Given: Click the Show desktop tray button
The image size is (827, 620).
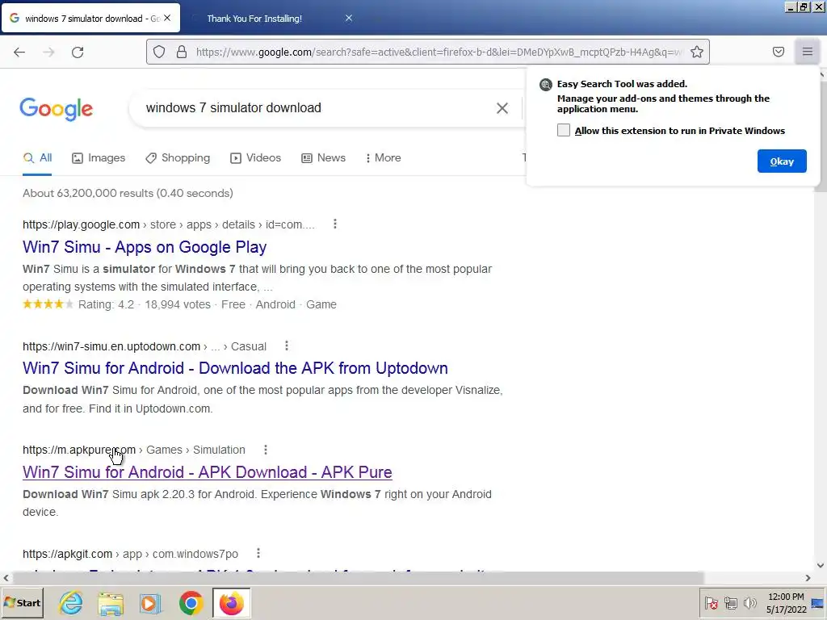Looking at the screenshot, I should point(817,603).
